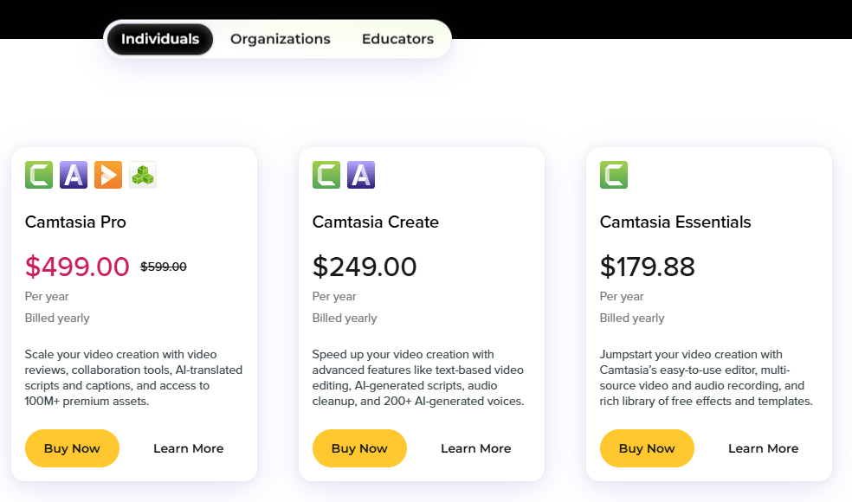
Task: Open the Educators tab
Action: (x=397, y=39)
